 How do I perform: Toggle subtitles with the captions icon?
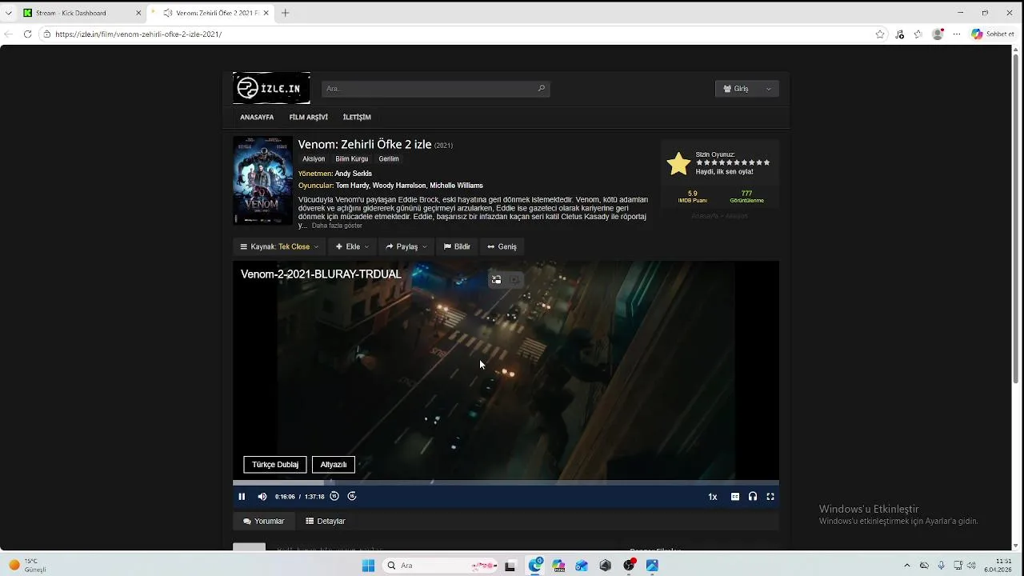point(735,497)
